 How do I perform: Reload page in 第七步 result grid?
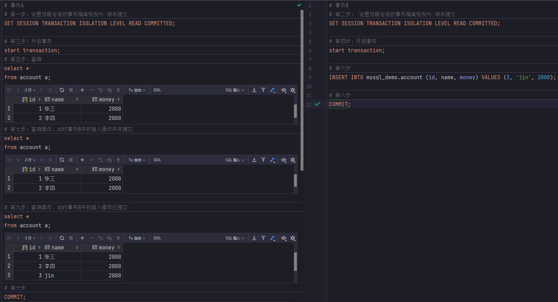point(62,160)
